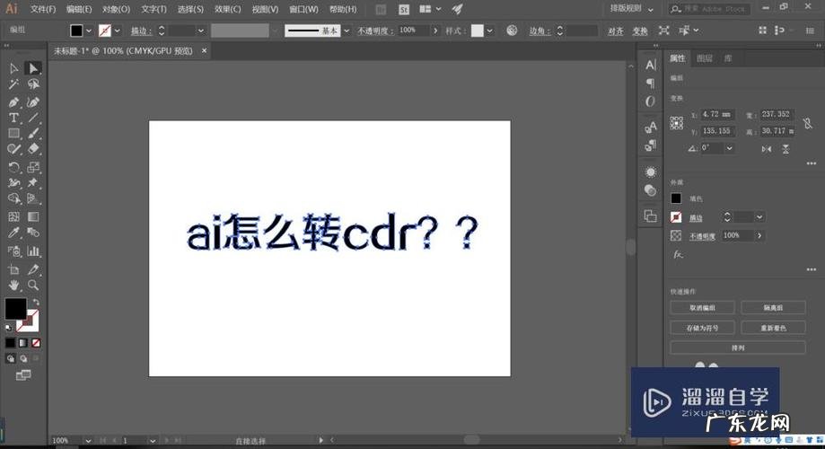Select the Pen tool
Viewport: 825px width, 449px height.
(x=14, y=101)
